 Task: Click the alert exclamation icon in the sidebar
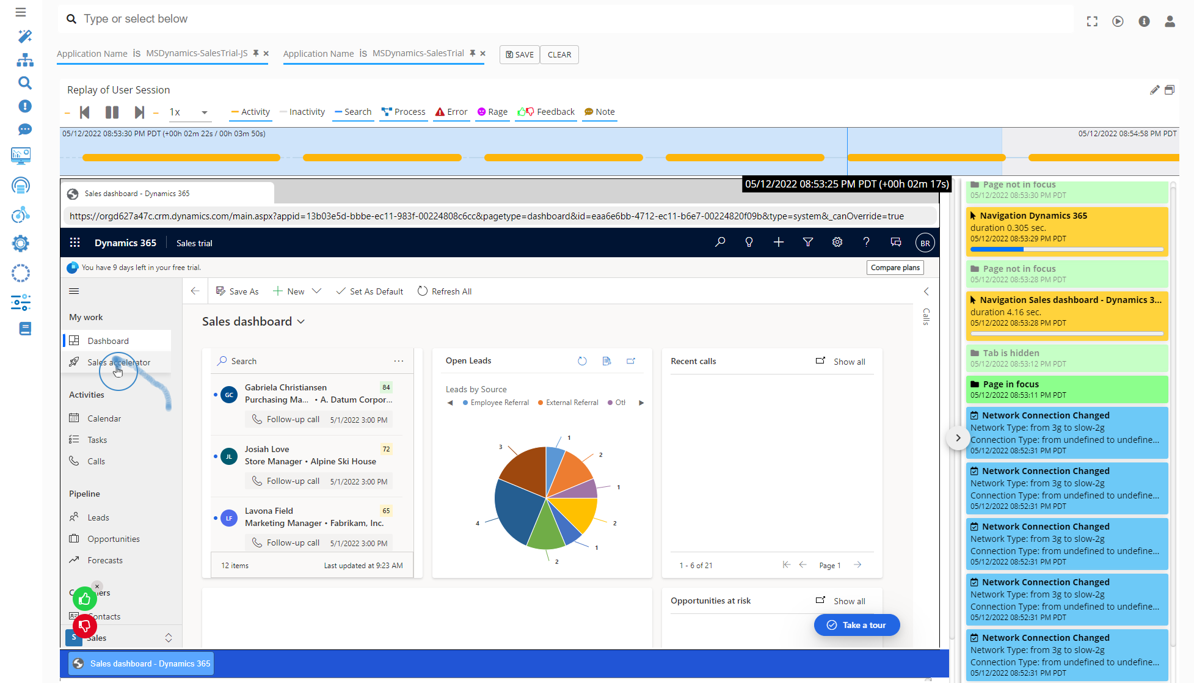[x=24, y=106]
